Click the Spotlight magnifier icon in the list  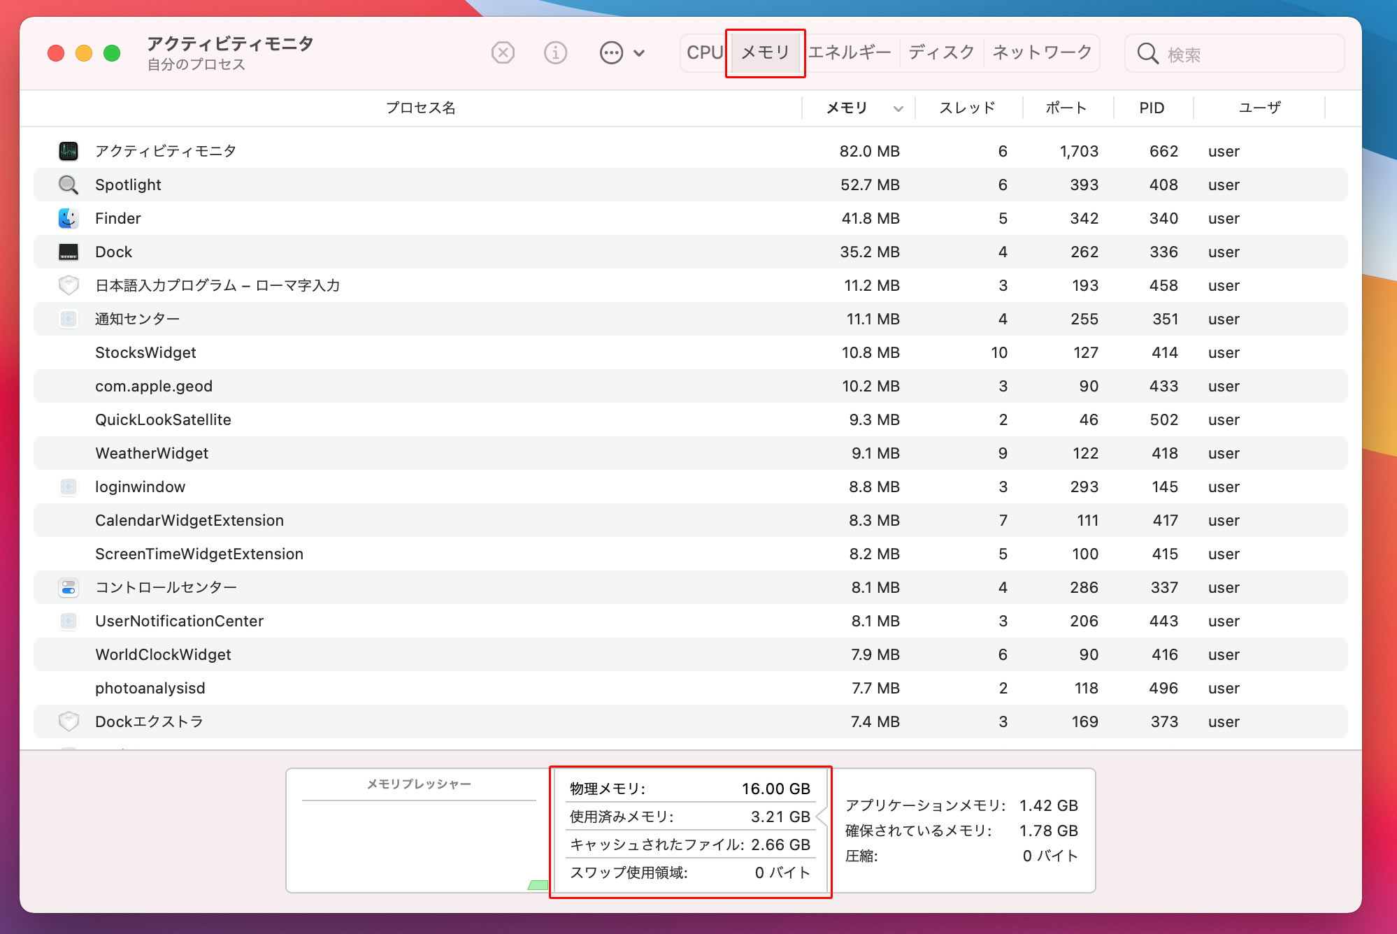[x=69, y=185]
